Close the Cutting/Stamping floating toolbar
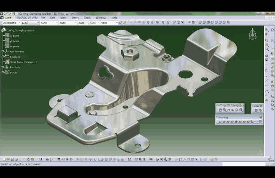The height and width of the screenshot is (178, 275). coord(242,105)
